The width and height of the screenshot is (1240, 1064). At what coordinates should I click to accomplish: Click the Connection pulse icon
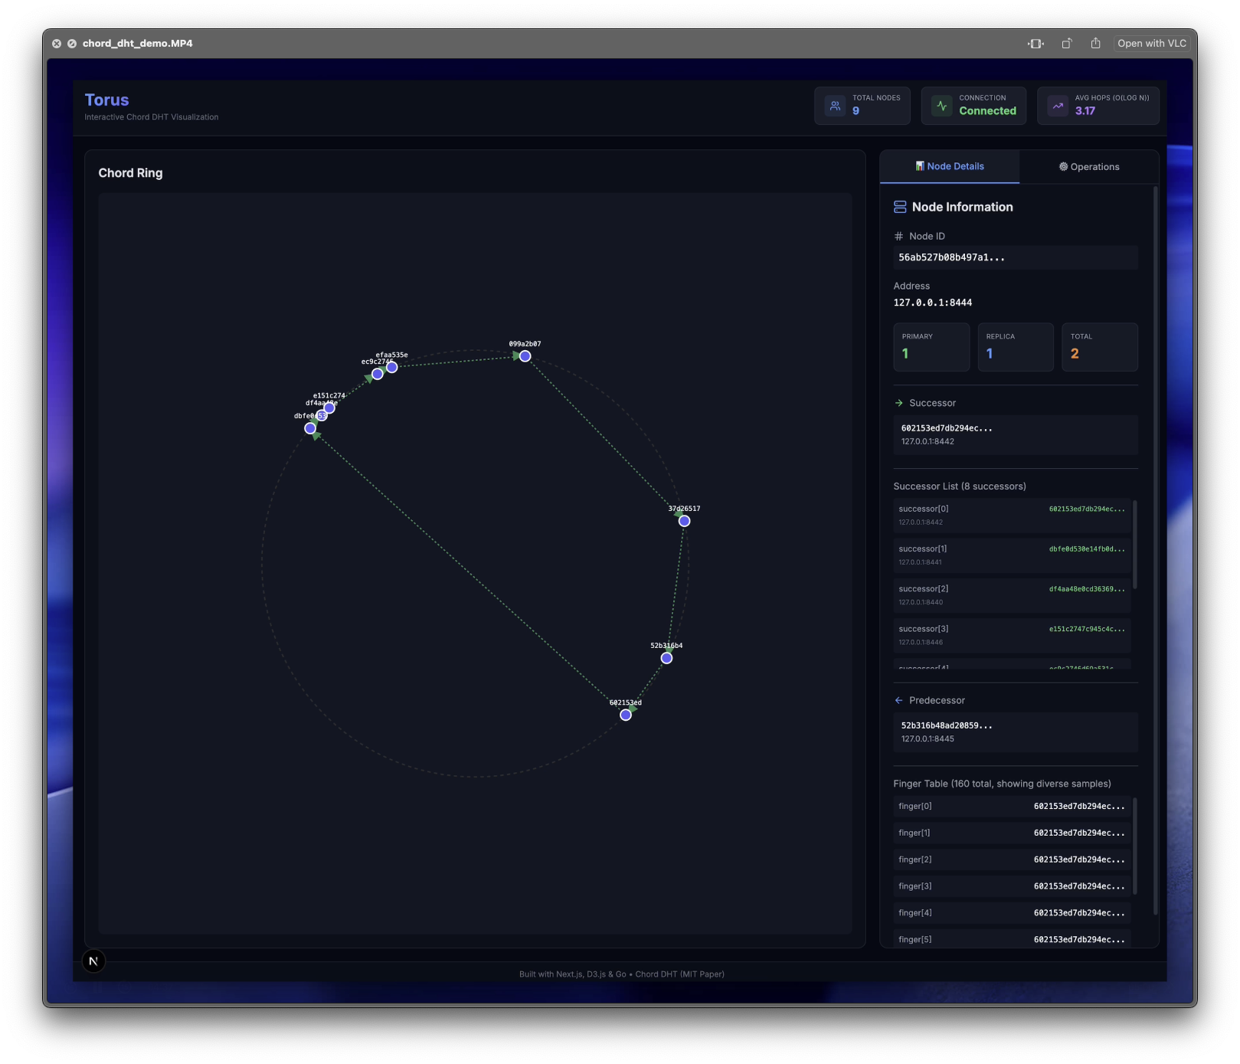point(941,106)
